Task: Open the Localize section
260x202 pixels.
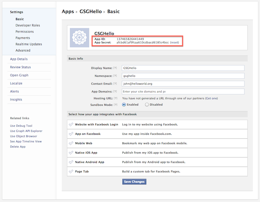Action: pyautogui.click(x=16, y=83)
